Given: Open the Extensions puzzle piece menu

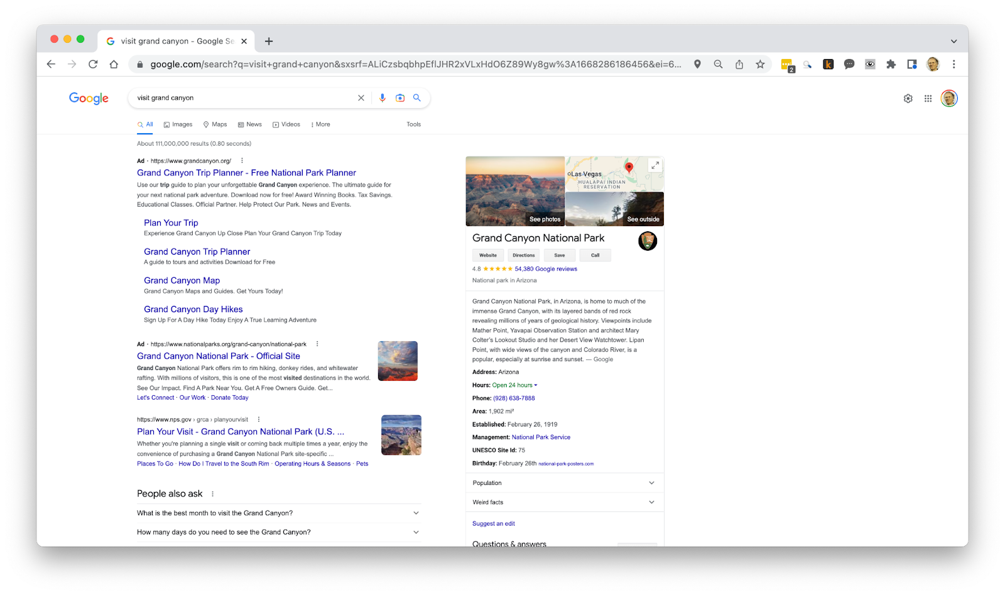Looking at the screenshot, I should point(891,64).
